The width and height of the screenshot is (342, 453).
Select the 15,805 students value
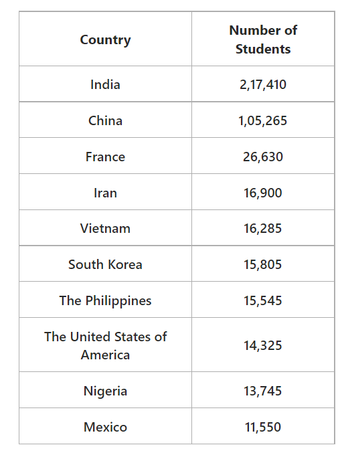click(263, 264)
